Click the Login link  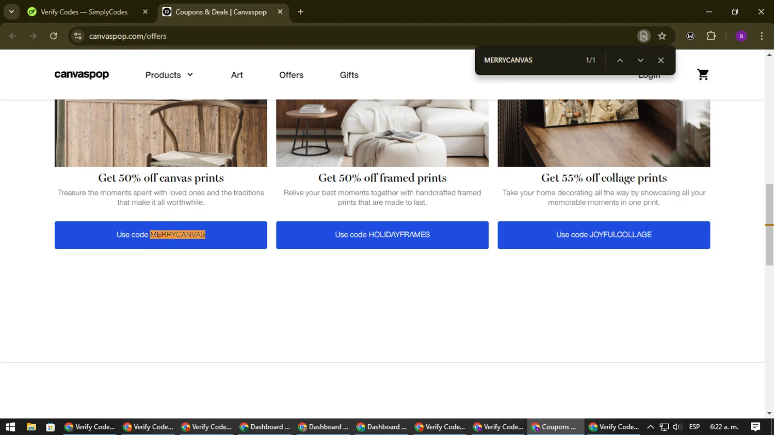point(649,75)
